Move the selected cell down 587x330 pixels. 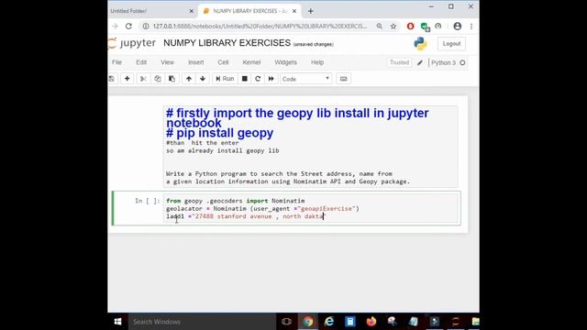[x=203, y=79]
